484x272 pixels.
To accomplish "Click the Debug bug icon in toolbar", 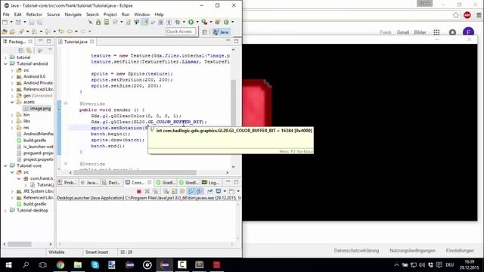I will pos(178,22).
